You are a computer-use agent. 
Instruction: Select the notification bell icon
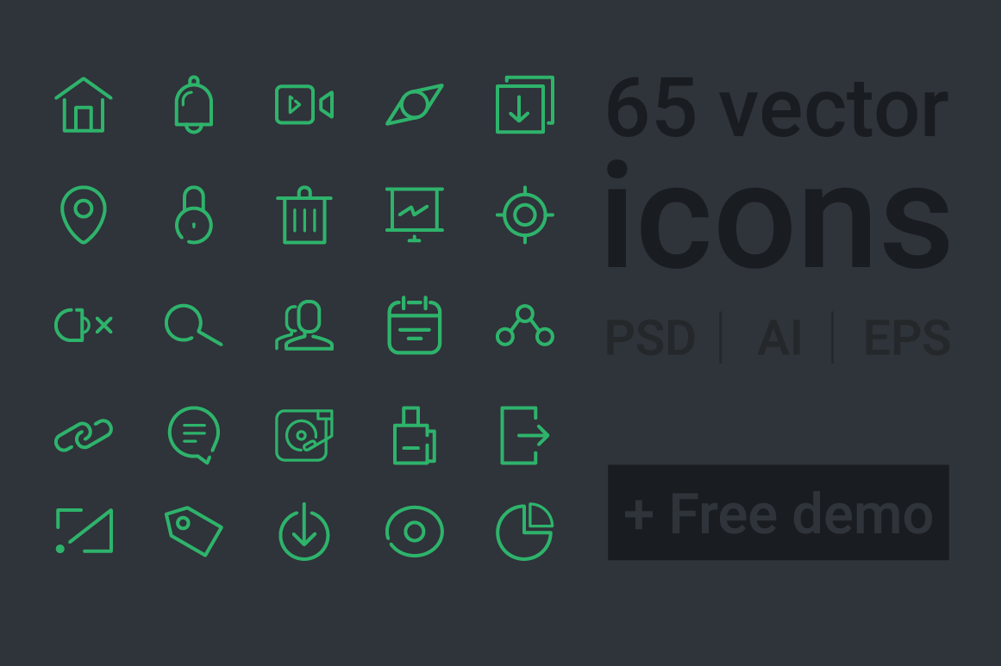[194, 104]
